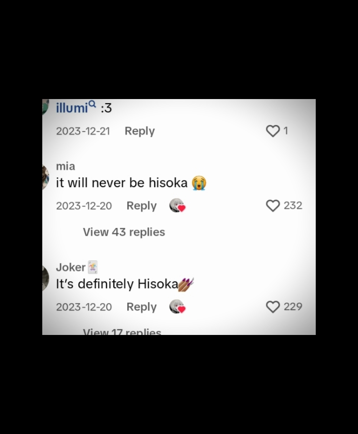Tap the crying emoji in mia's comment

[x=199, y=183]
